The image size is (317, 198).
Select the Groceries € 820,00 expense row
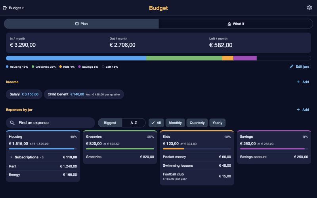(120, 157)
